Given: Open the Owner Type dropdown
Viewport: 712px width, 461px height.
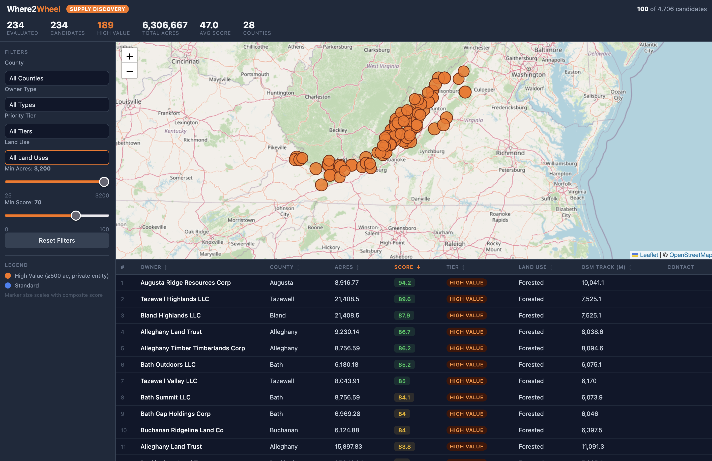Looking at the screenshot, I should tap(57, 105).
